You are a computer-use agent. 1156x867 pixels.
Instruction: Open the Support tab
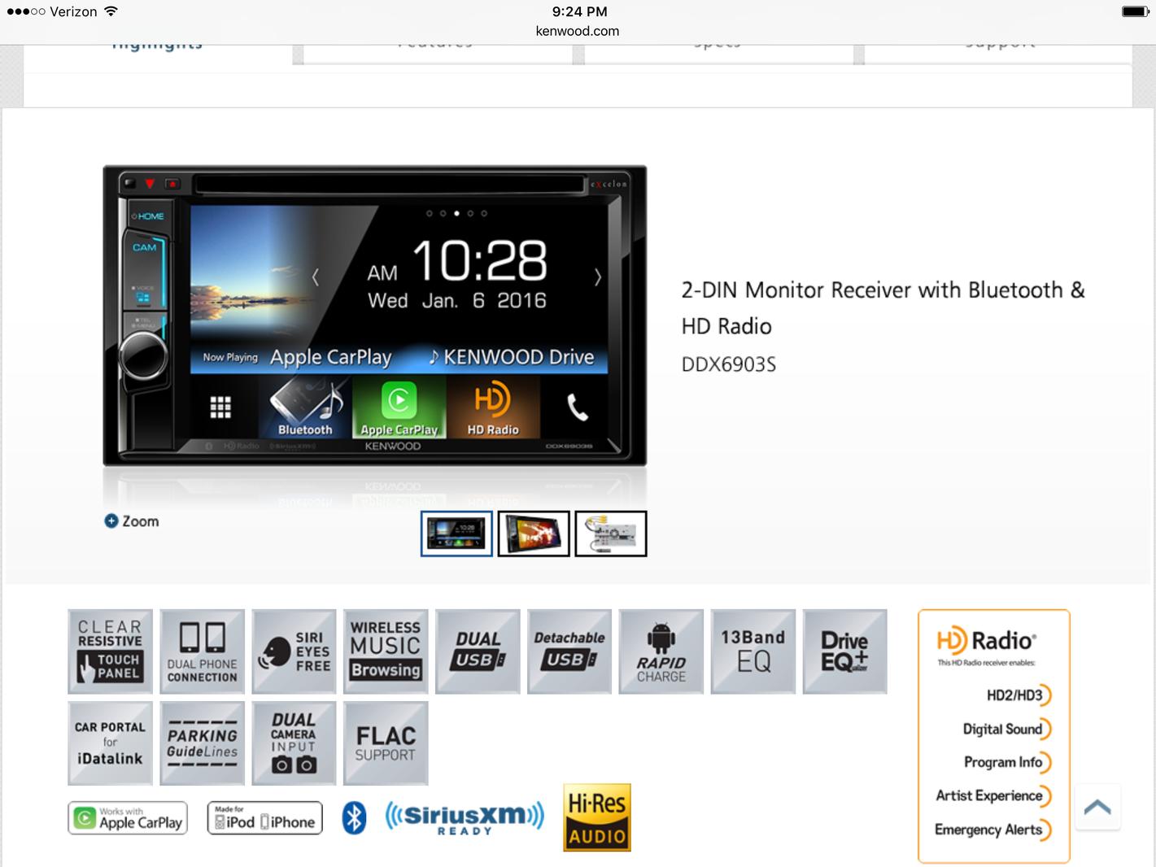click(999, 49)
